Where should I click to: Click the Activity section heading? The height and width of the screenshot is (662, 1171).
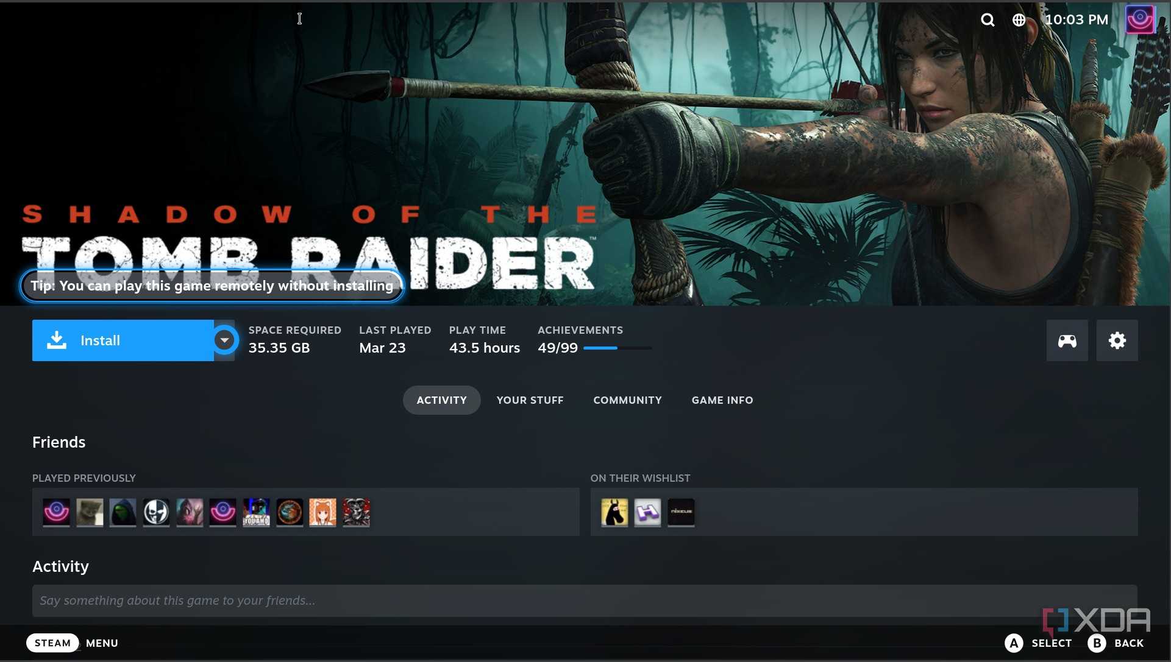tap(60, 566)
